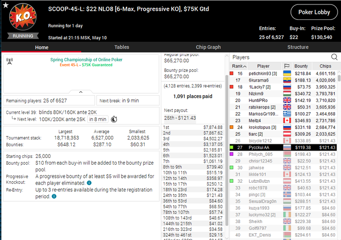Viewport: 341px width, 240px height.
Task: Click the 'Next payout' 25th - $121.43 value
Action: [180, 118]
